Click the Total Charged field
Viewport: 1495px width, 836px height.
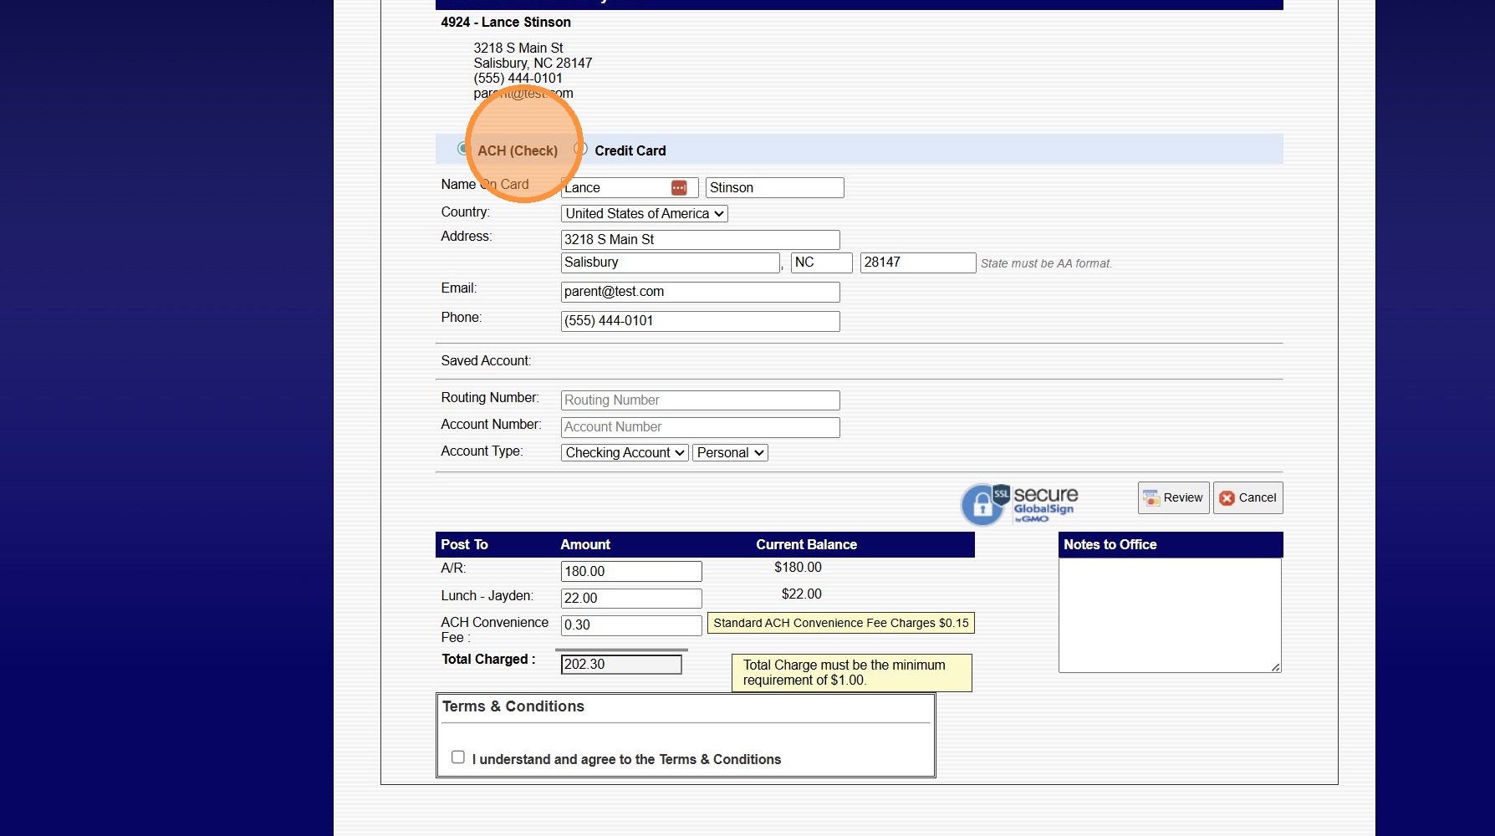(621, 664)
